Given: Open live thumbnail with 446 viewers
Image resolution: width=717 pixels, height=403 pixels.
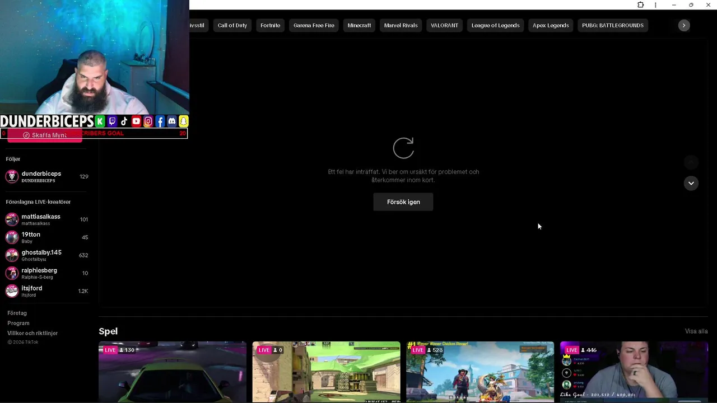Looking at the screenshot, I should (634, 372).
